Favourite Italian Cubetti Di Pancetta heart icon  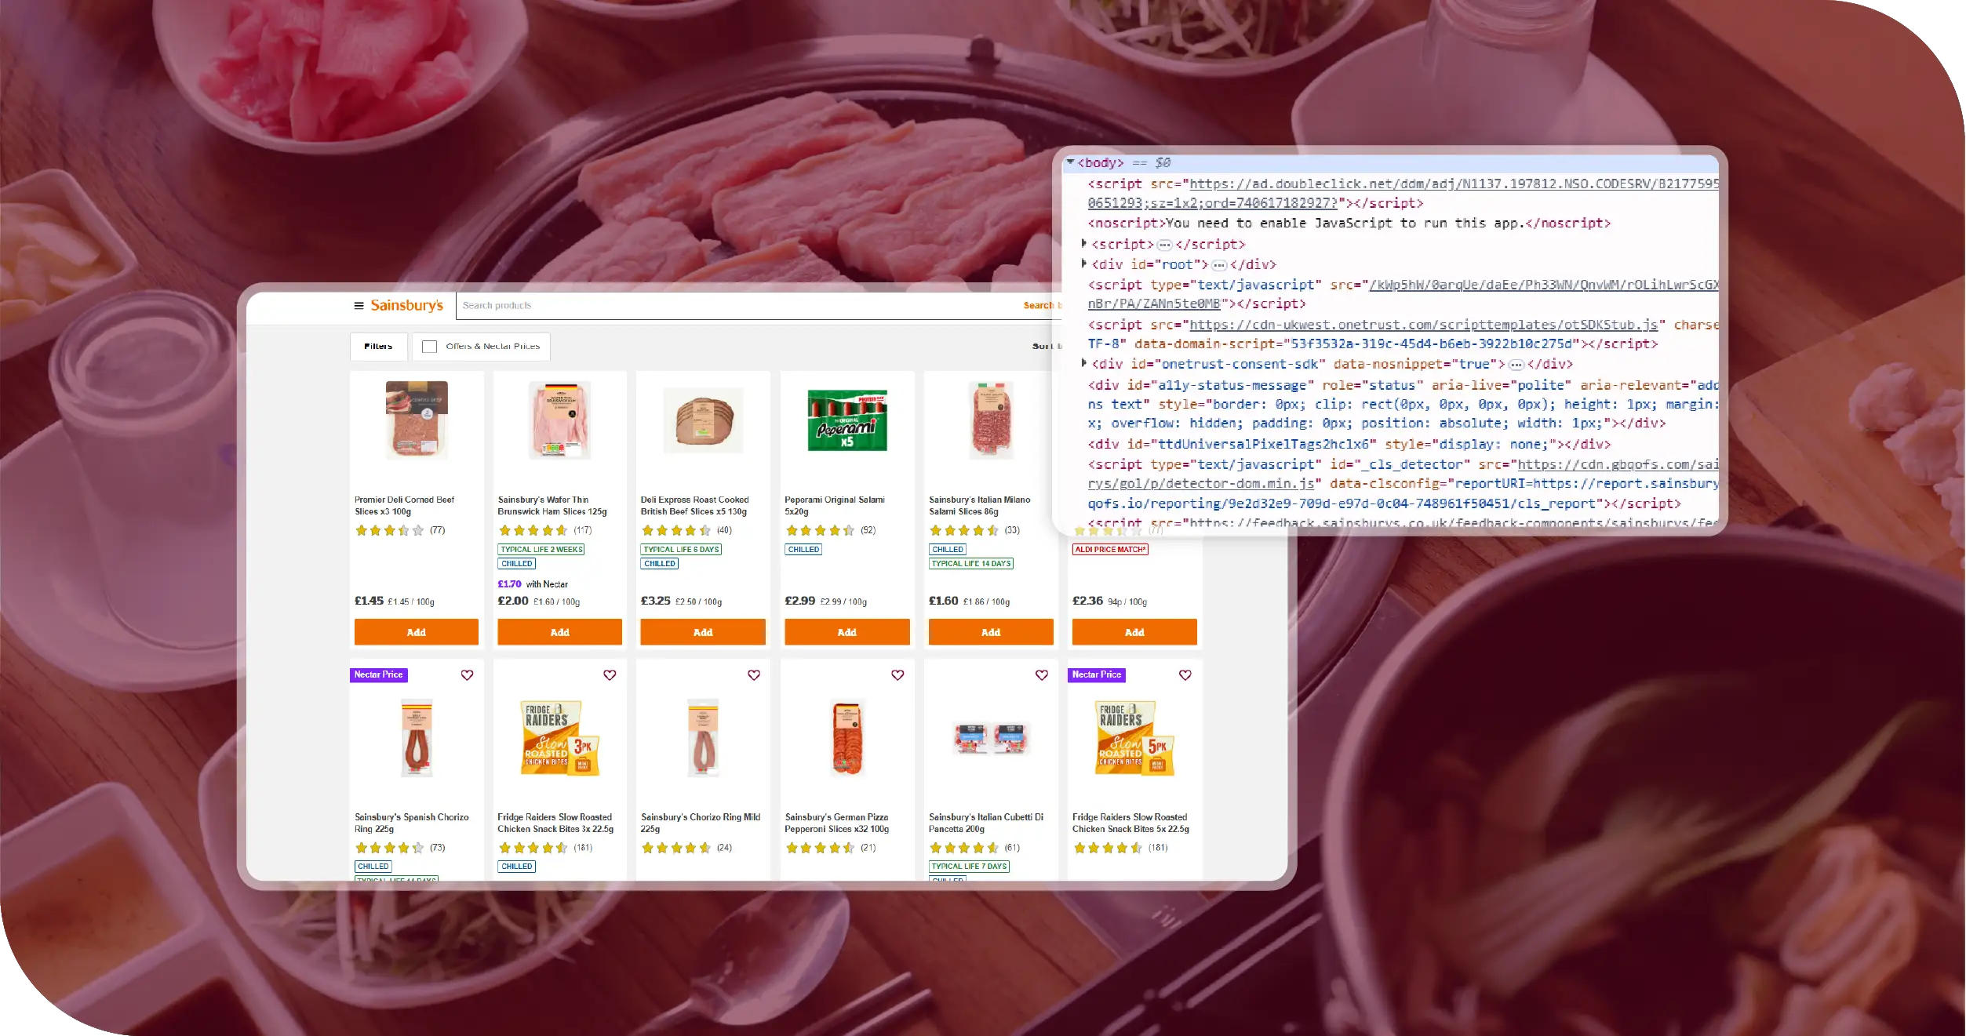(1042, 675)
